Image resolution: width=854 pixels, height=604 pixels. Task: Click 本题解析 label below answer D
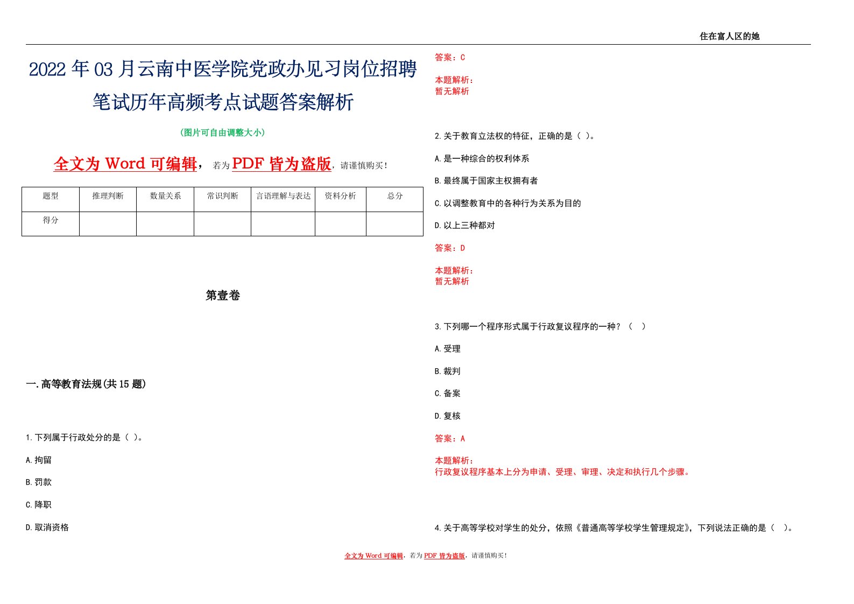click(x=454, y=271)
